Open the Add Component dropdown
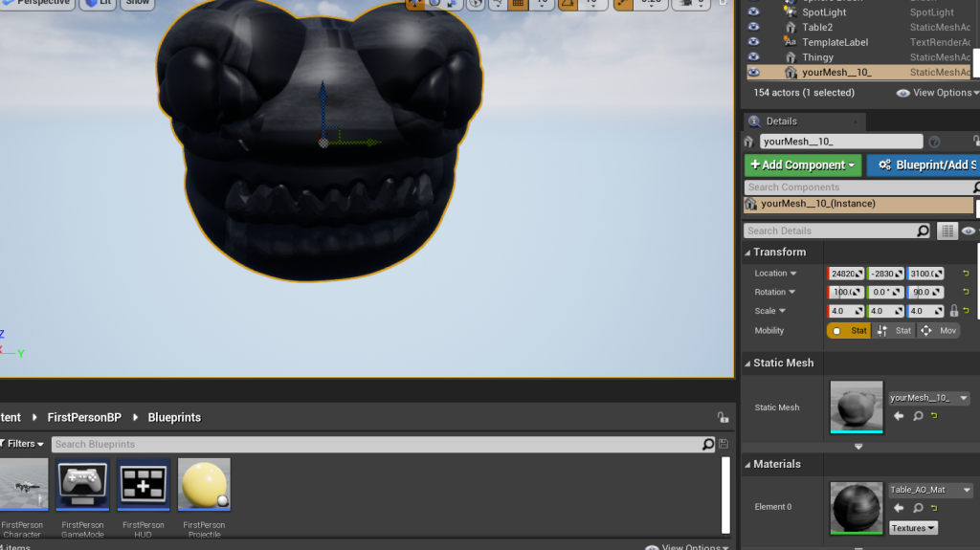The width and height of the screenshot is (980, 550). (x=802, y=165)
